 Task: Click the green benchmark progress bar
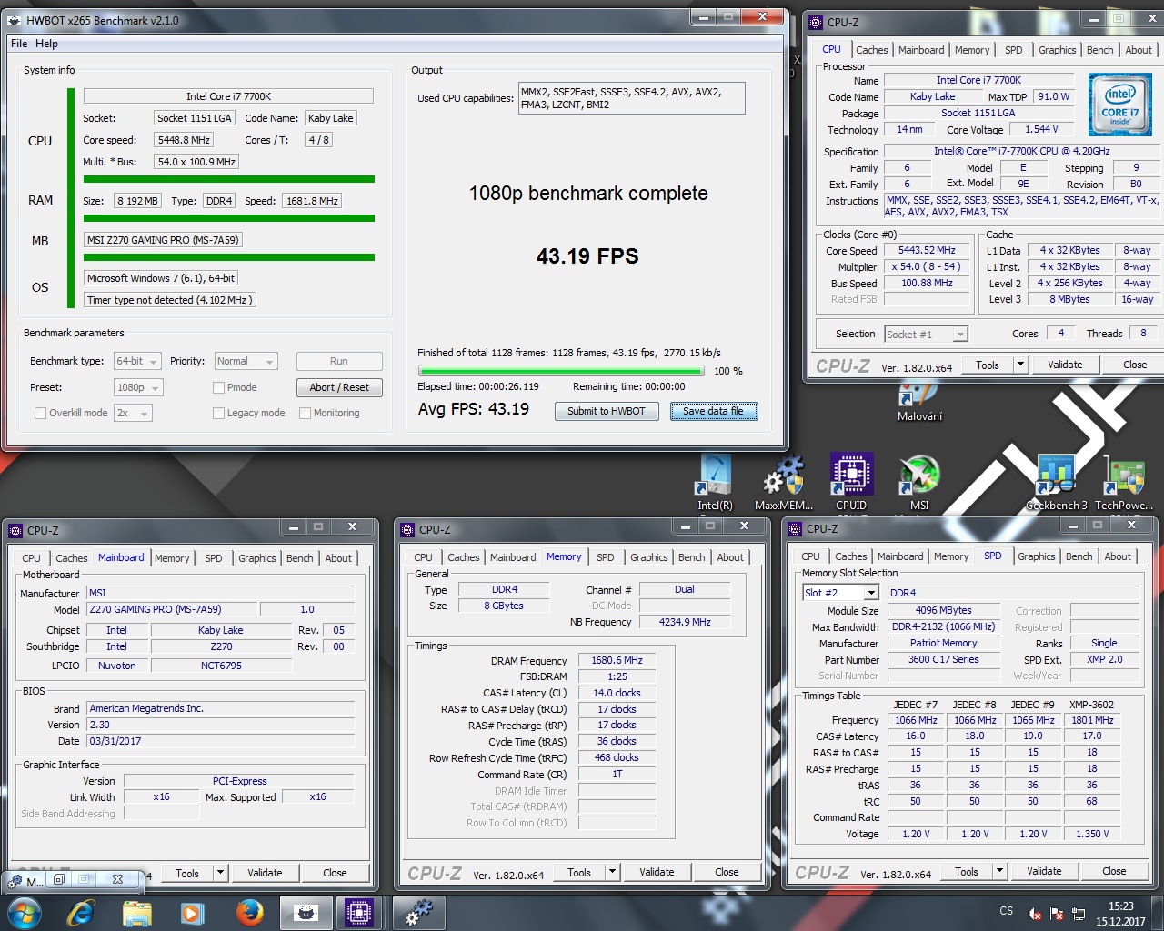[561, 371]
